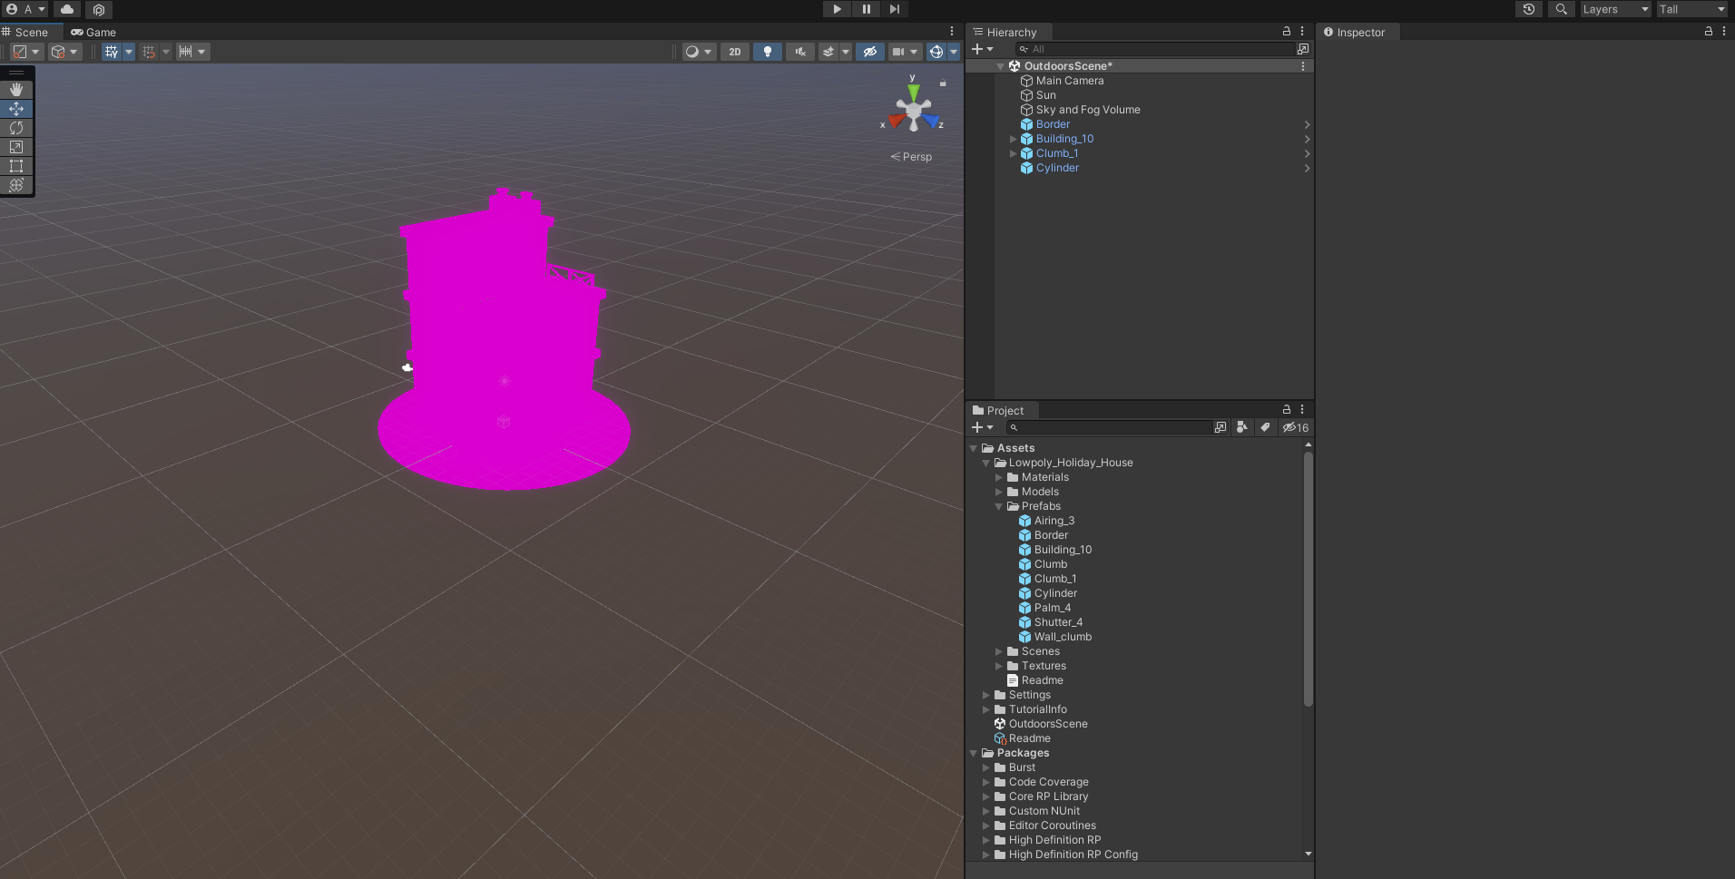Select the Transform tool
This screenshot has width=1735, height=879.
pos(16,185)
